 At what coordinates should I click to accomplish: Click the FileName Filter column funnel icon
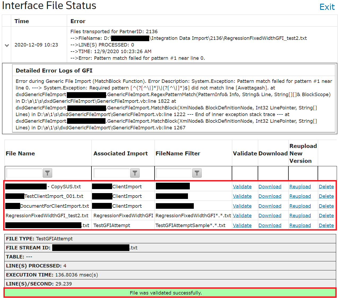[197, 173]
